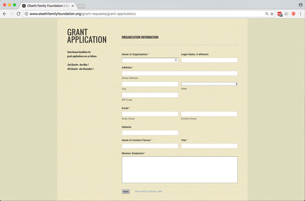This screenshot has height=201, width=305.
Task: Select the Olseth Family Foundation tab
Action: click(46, 6)
